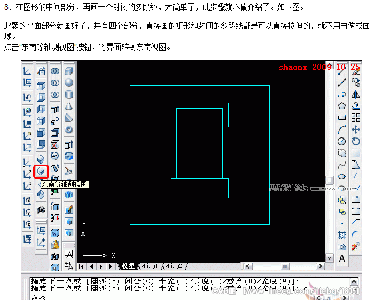This screenshot has width=375, height=300.
Task: Select the Polyline draw tool
Action: (x=342, y=95)
